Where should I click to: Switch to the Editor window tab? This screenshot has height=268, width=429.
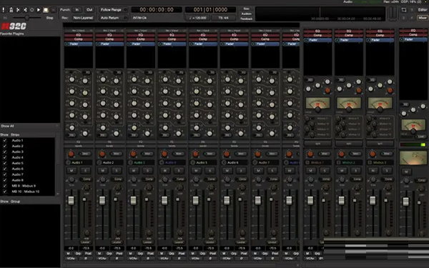pos(422,10)
